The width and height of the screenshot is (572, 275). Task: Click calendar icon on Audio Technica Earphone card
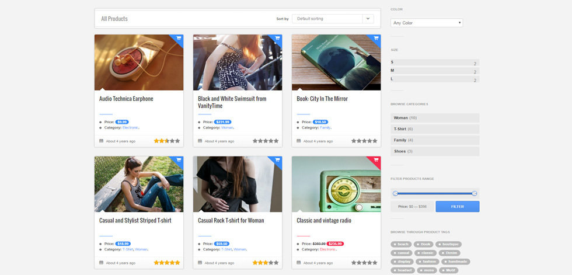[102, 141]
